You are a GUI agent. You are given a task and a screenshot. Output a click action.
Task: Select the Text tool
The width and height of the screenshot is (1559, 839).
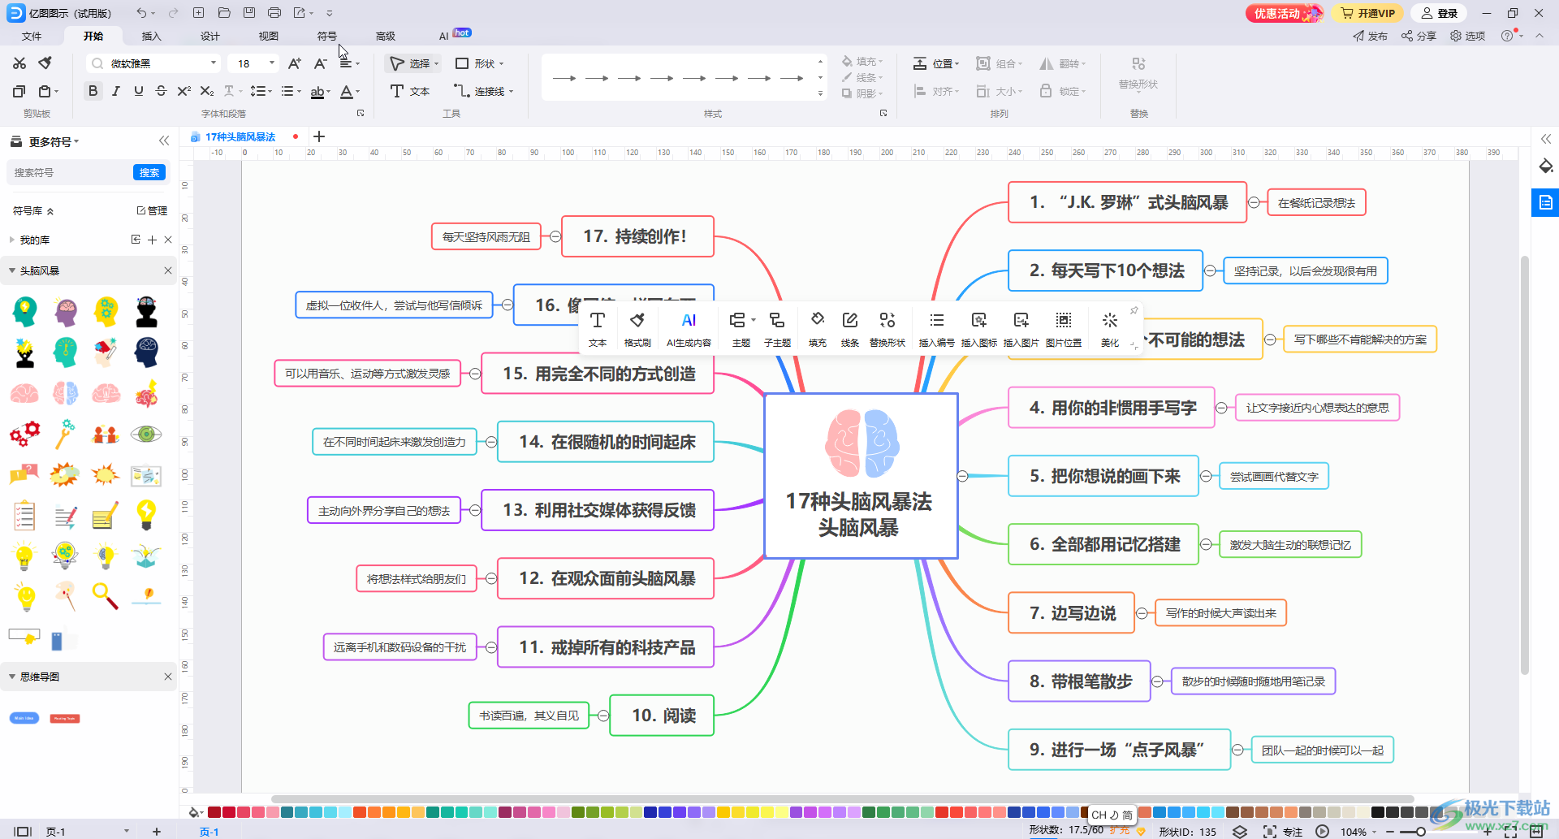click(x=411, y=91)
